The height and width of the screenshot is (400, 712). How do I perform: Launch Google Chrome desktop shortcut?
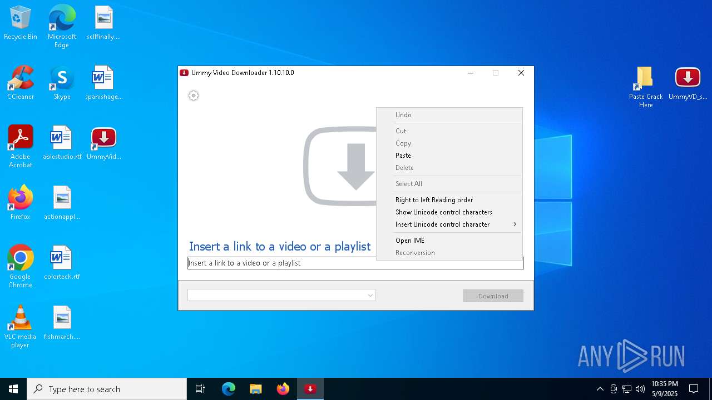point(21,267)
